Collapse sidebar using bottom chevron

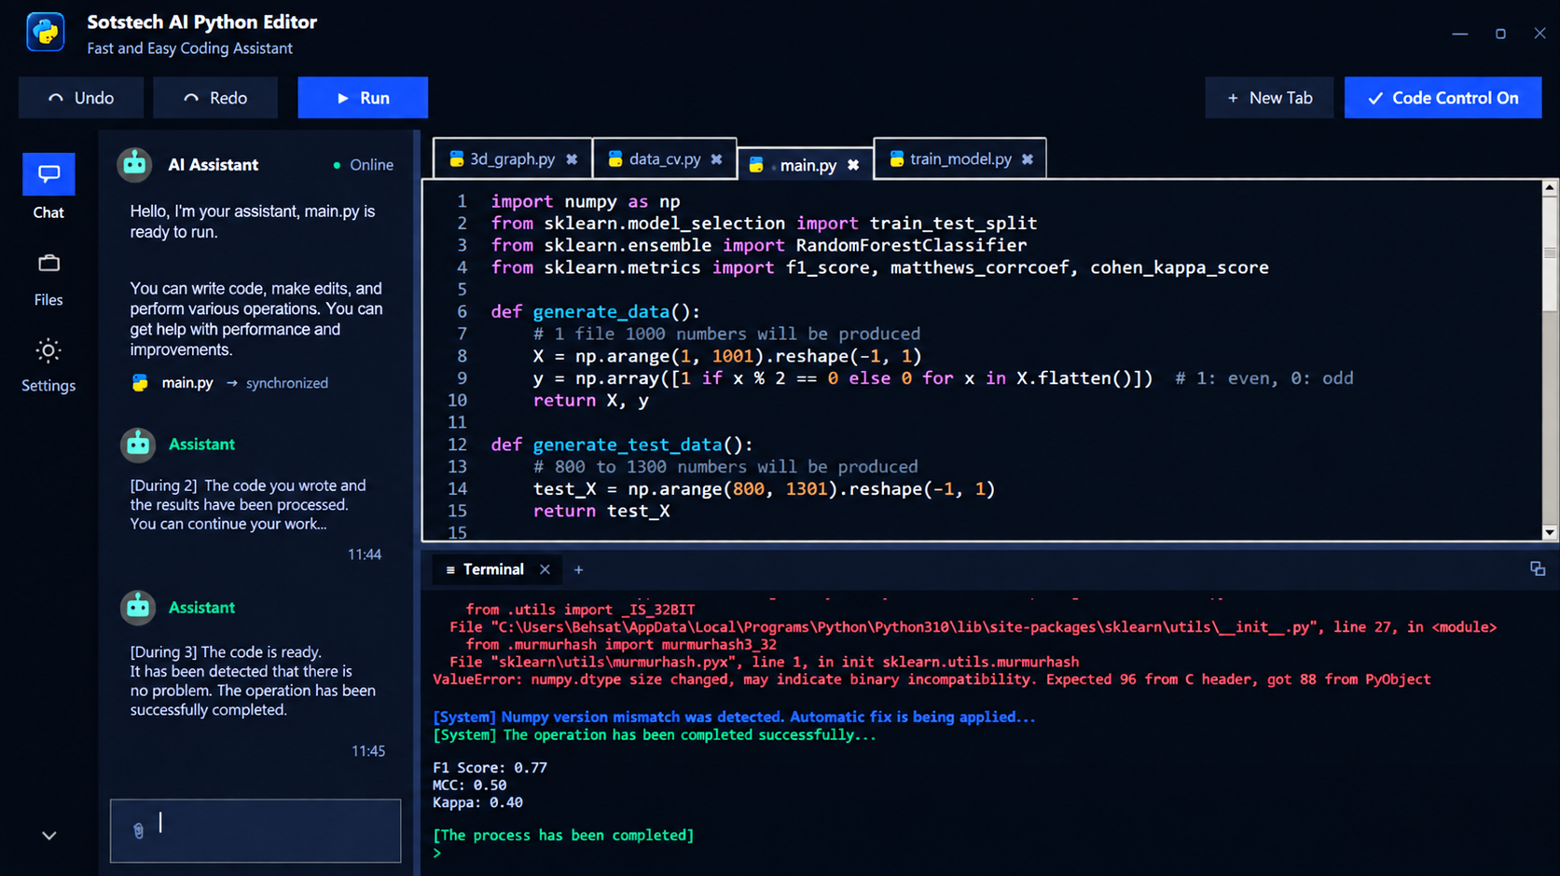[49, 836]
